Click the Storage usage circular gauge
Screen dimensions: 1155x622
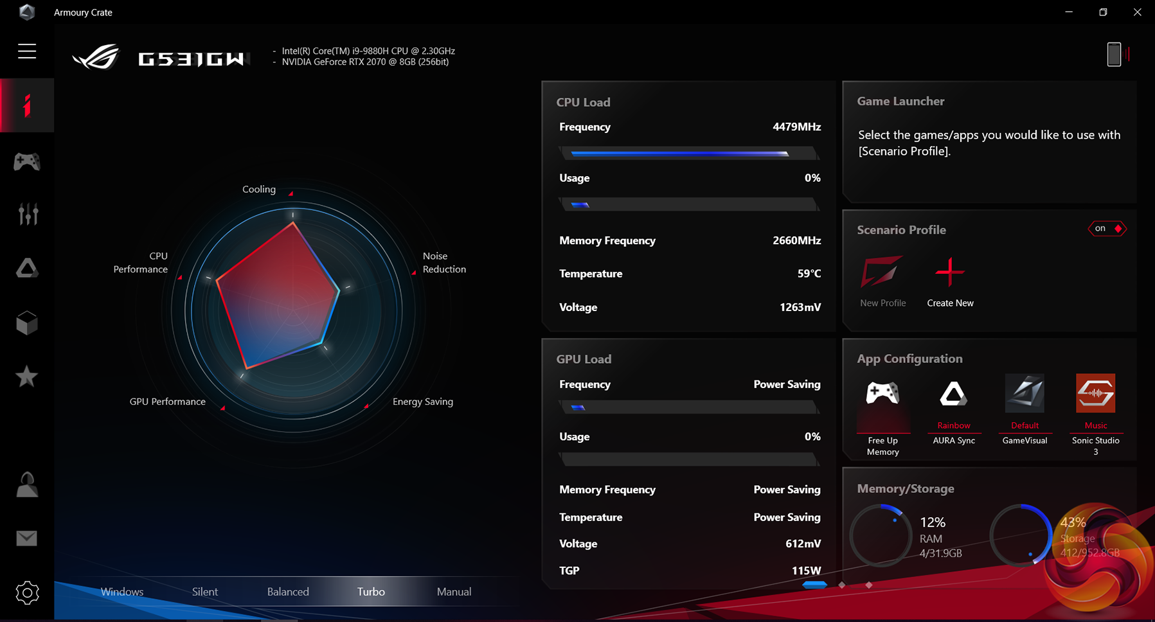(x=1021, y=536)
